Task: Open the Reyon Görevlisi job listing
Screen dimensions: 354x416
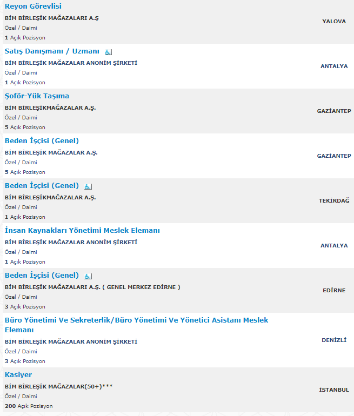Action: [33, 6]
